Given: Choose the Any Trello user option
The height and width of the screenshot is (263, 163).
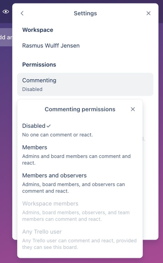Looking at the screenshot, I should 80,239.
